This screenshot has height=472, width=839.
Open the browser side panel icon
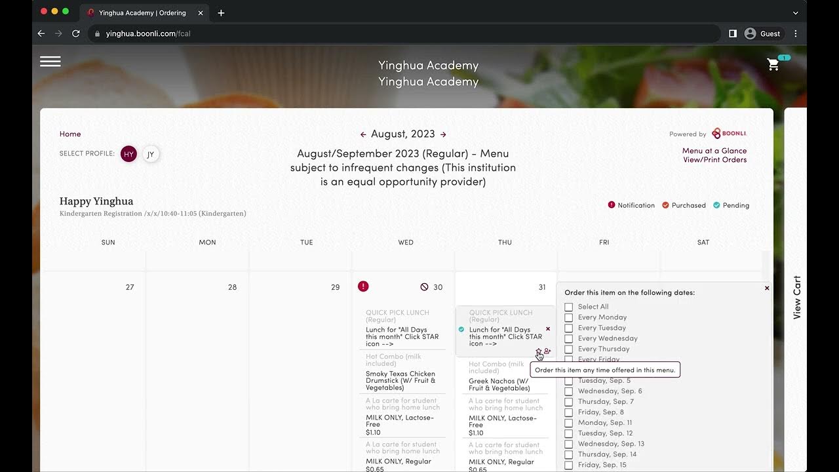pos(733,33)
